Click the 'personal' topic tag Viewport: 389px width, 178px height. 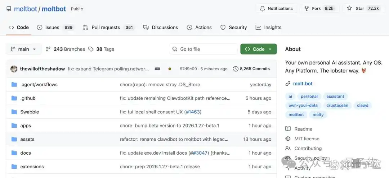309,97
